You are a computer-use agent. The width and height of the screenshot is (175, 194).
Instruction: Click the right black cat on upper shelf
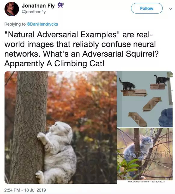[x=162, y=79]
